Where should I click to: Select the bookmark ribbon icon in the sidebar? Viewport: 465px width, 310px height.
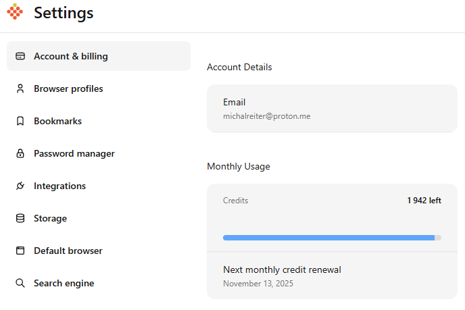[x=20, y=121]
